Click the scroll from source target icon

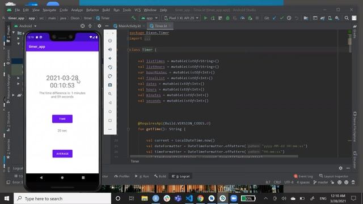[82, 26]
